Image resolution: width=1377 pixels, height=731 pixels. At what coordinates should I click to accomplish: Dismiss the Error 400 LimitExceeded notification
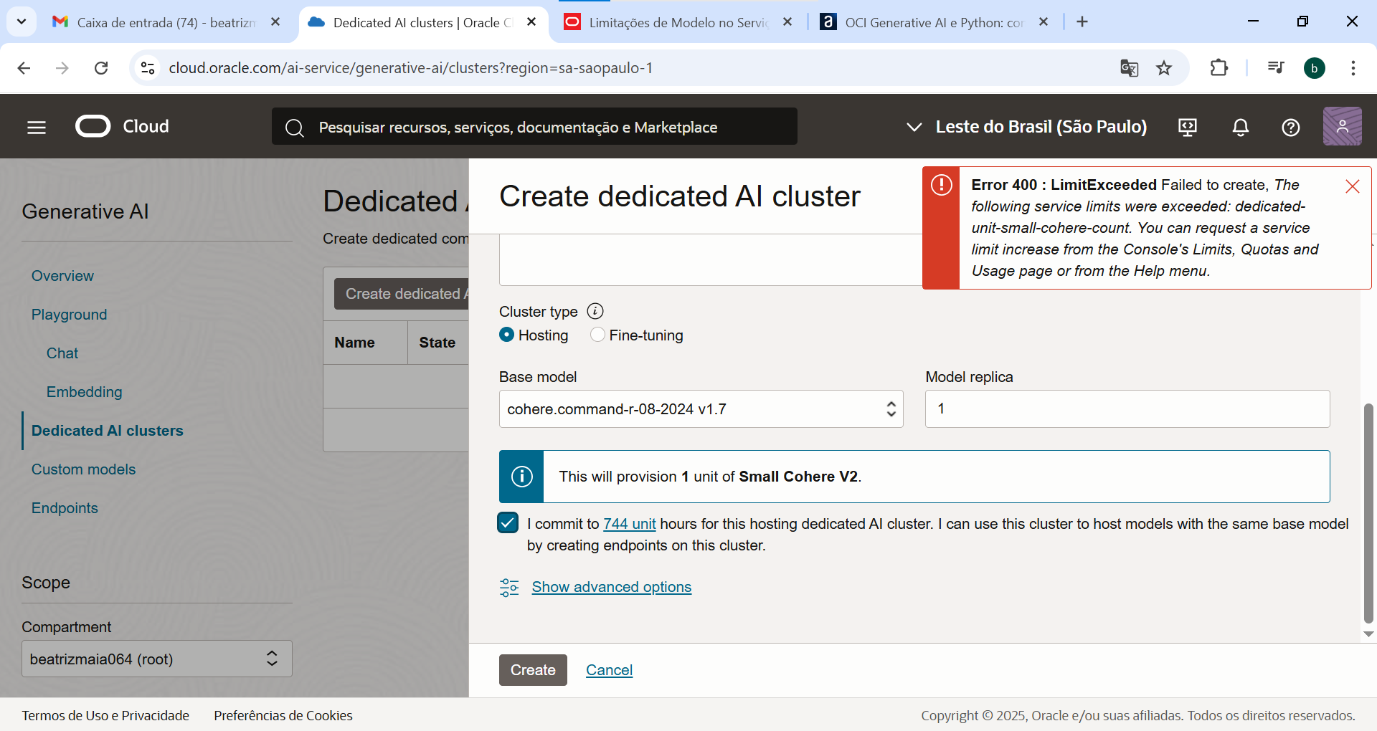1353,186
